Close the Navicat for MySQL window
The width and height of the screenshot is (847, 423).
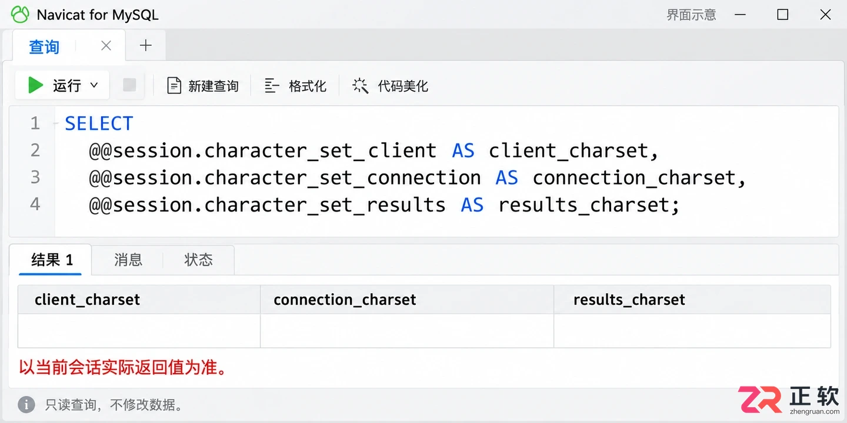click(826, 15)
